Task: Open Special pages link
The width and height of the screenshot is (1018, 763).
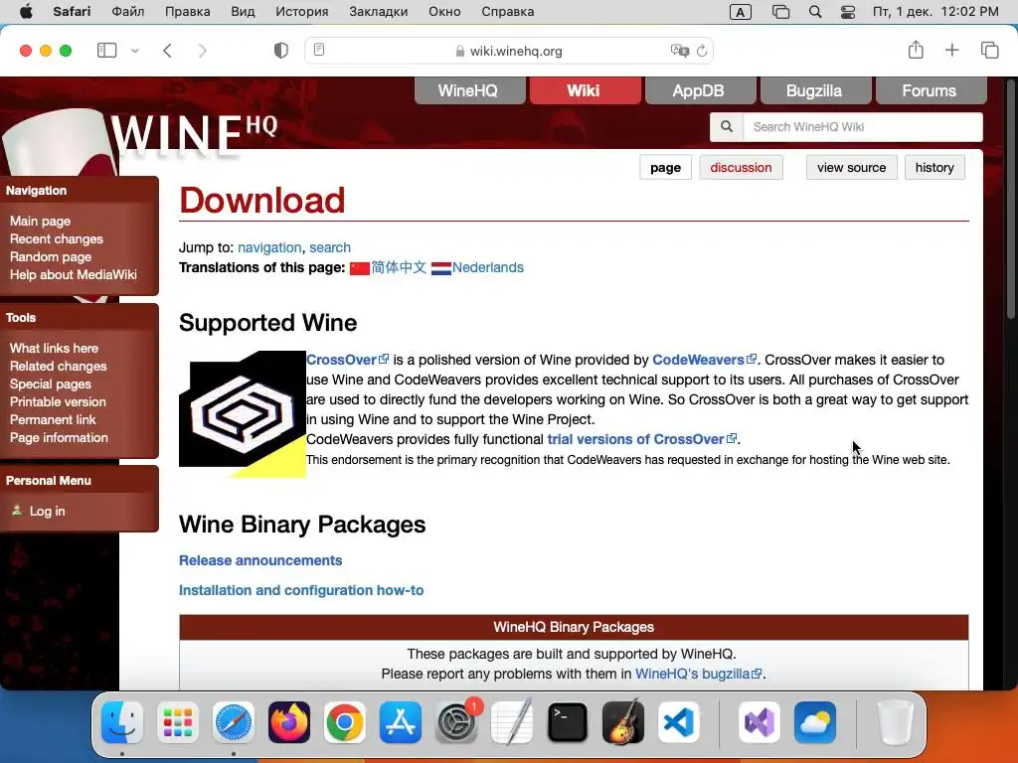Action: (50, 384)
